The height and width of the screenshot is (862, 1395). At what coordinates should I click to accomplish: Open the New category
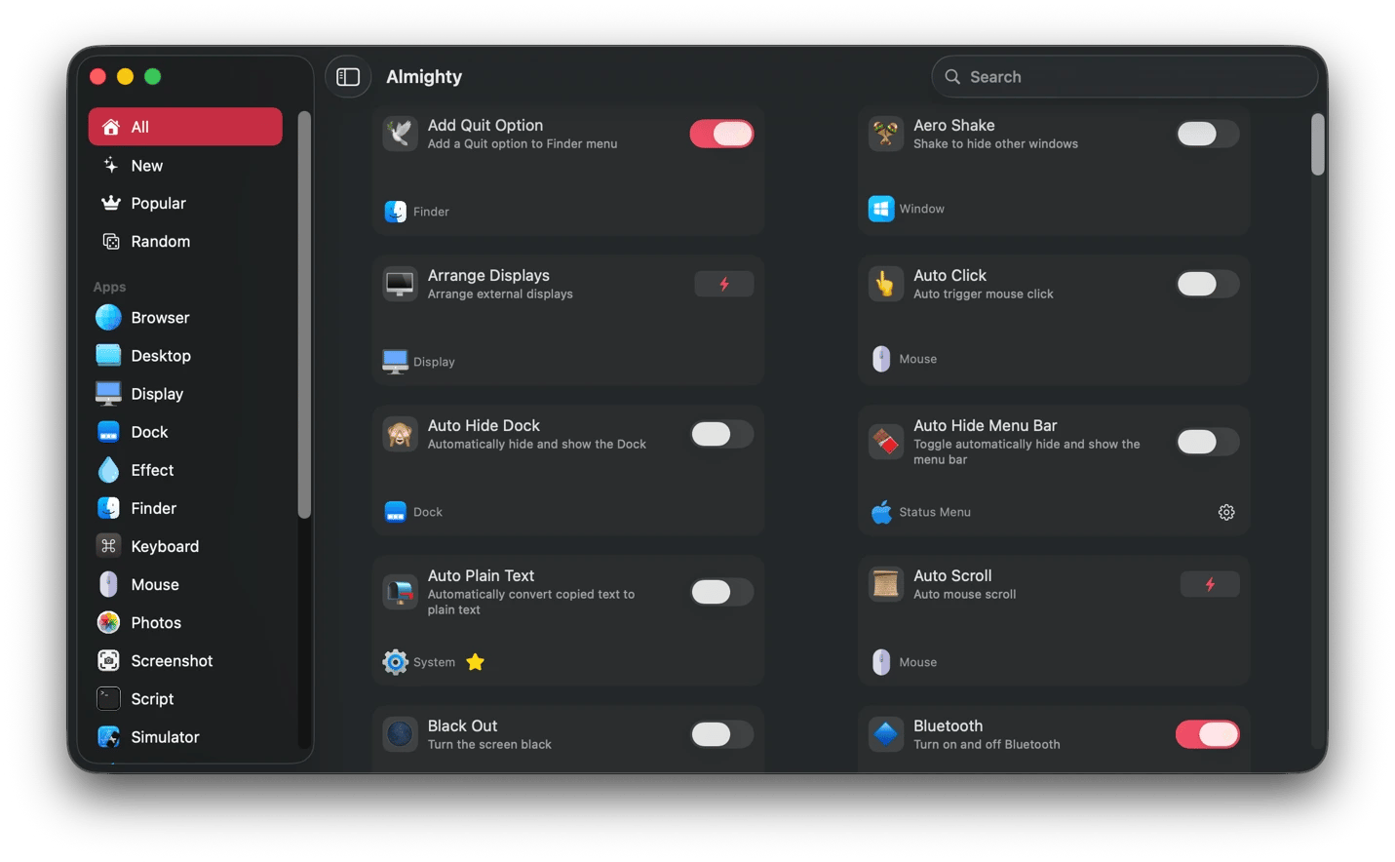pyautogui.click(x=185, y=166)
